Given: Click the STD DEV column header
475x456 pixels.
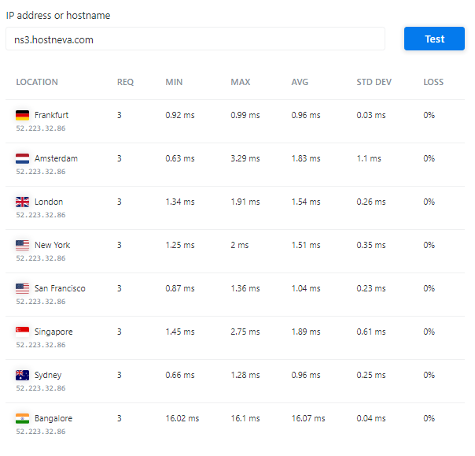Looking at the screenshot, I should (374, 82).
